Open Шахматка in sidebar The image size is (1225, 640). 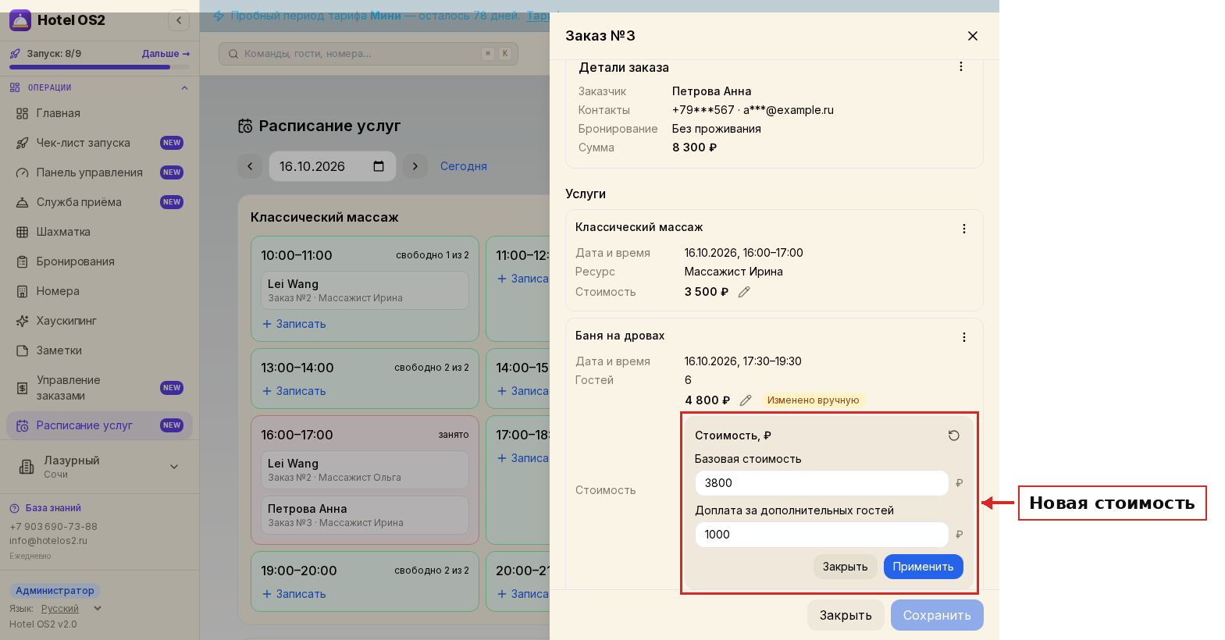click(99, 232)
